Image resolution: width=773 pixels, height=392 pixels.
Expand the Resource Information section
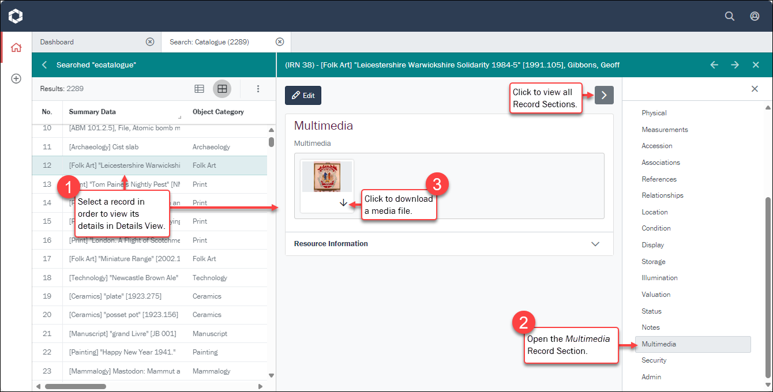tap(595, 244)
